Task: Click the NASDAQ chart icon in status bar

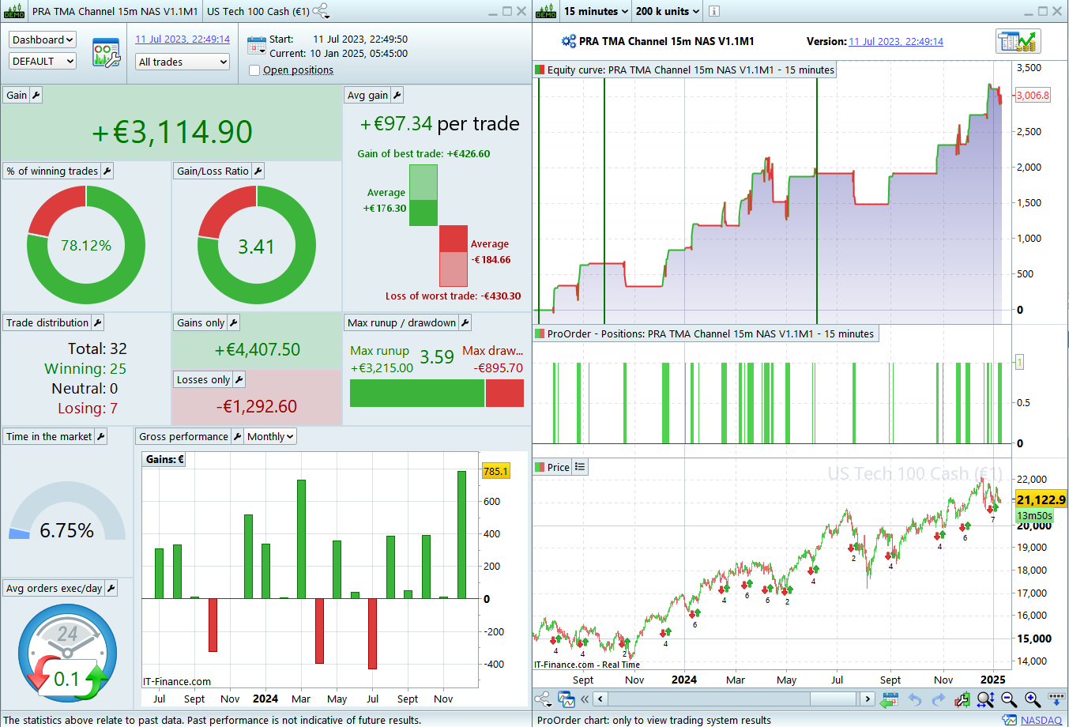Action: tap(1009, 720)
